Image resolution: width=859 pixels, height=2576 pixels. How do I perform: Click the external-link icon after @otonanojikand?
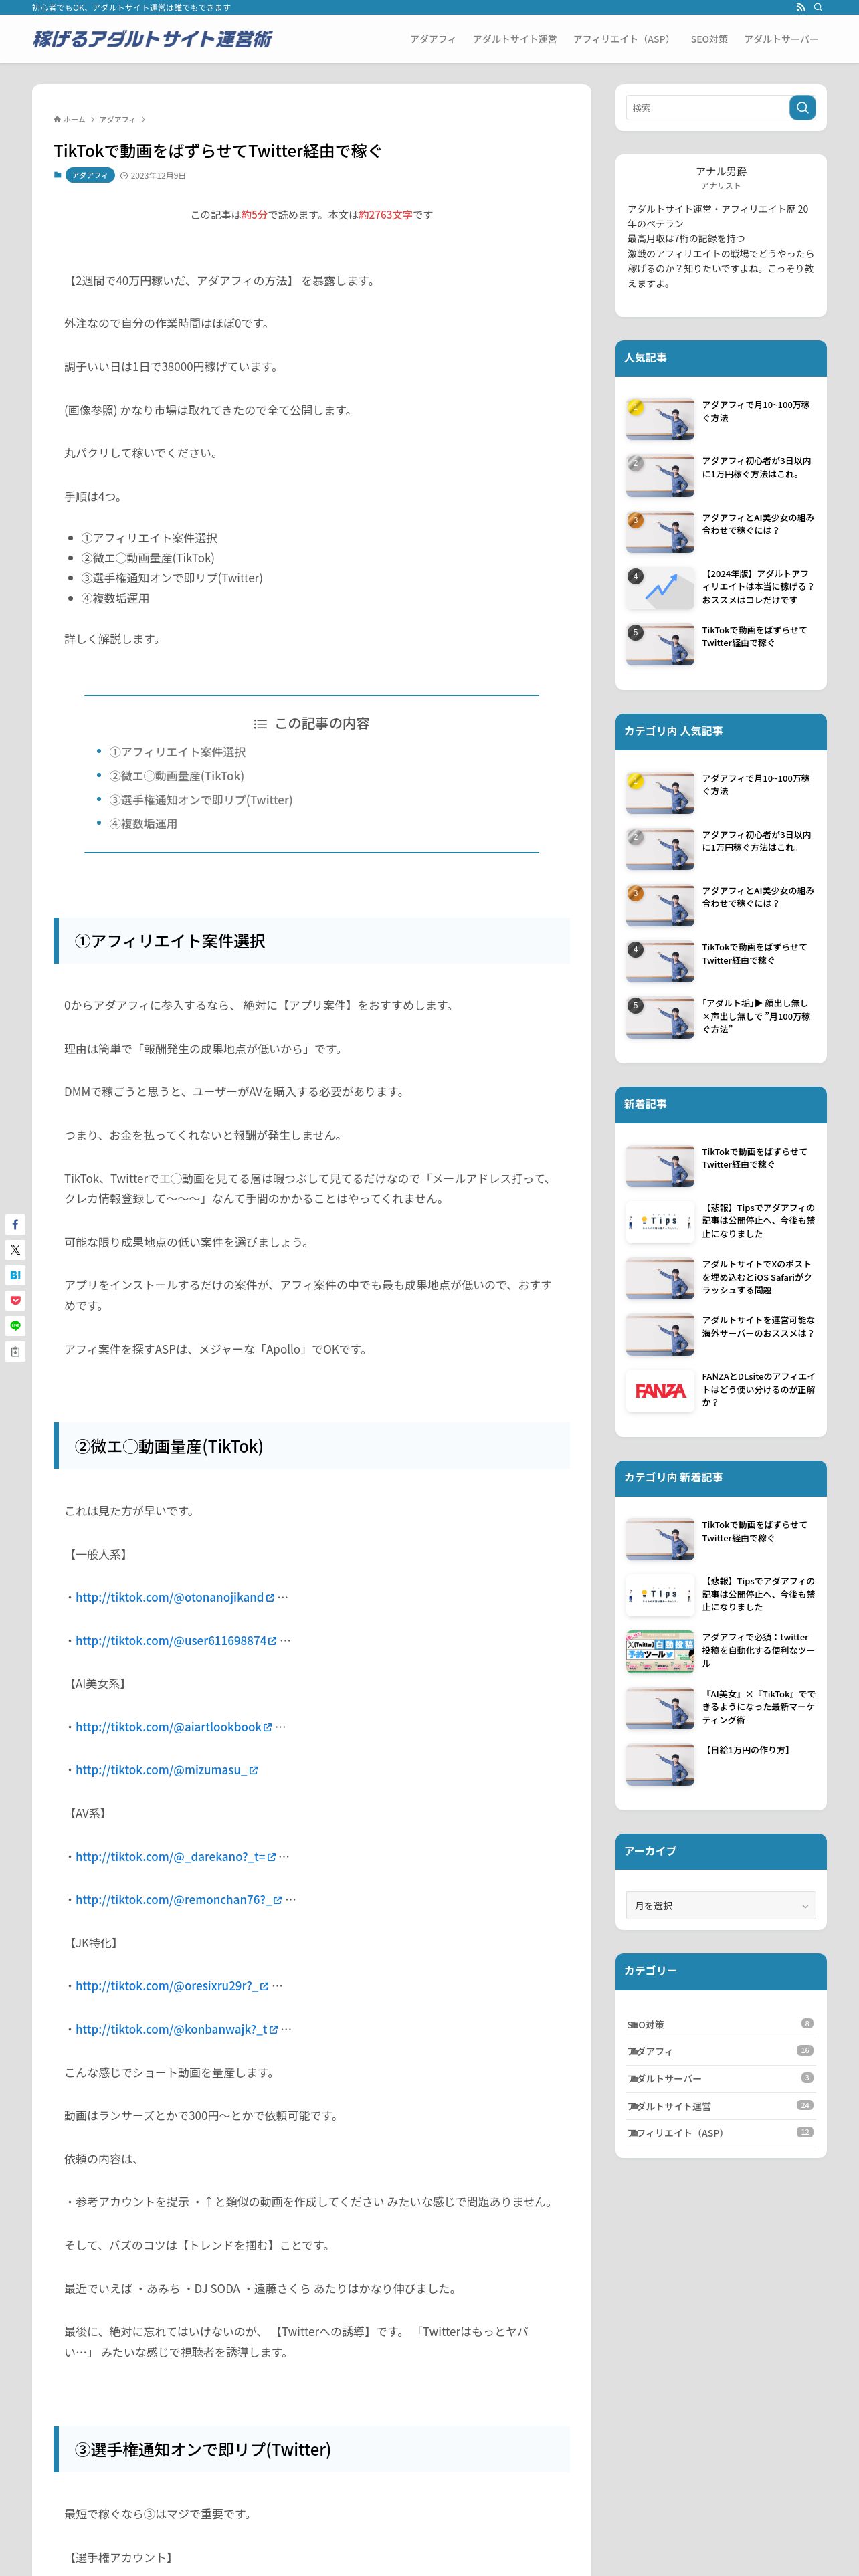click(x=270, y=1598)
